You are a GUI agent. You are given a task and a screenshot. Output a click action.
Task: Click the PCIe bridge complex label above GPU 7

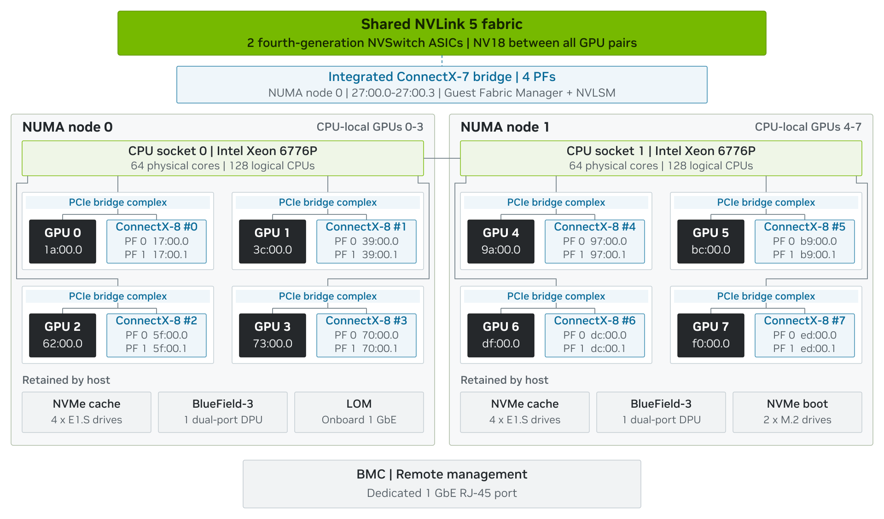point(766,296)
